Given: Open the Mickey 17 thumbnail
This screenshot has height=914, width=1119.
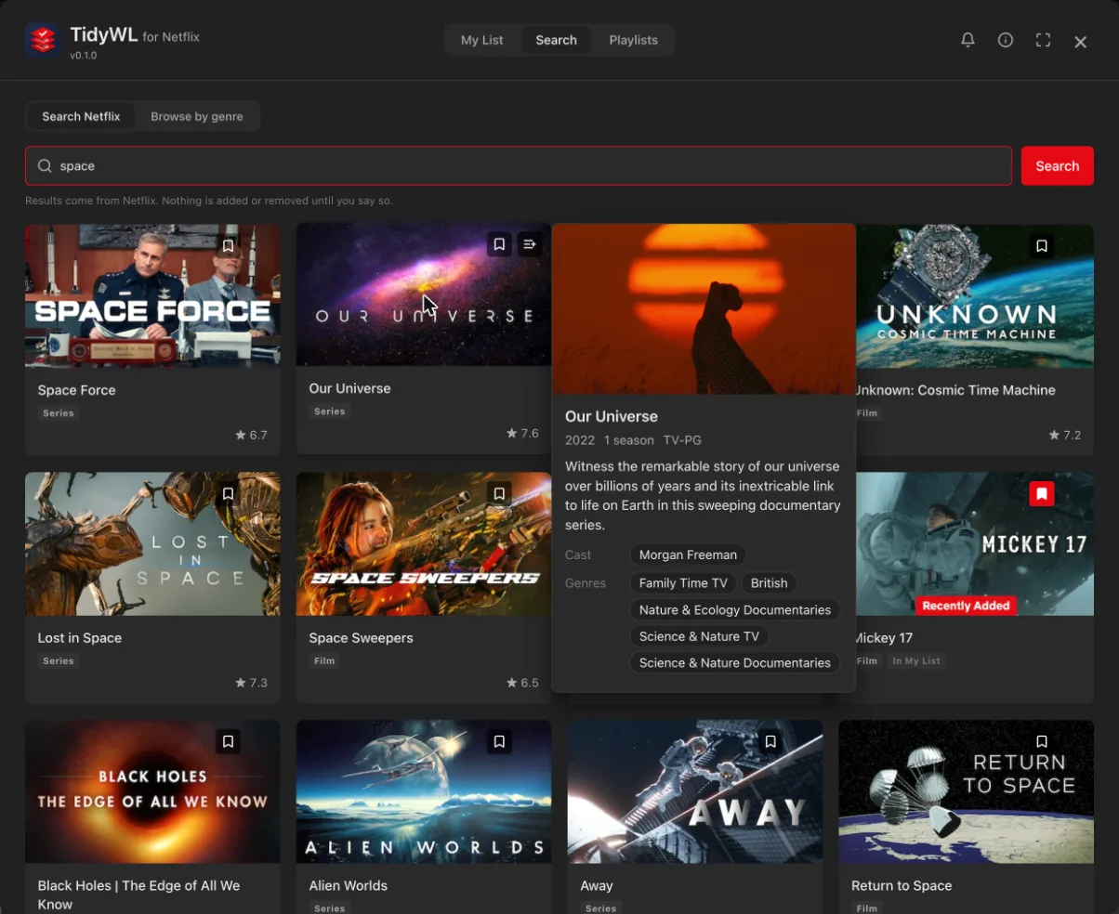Looking at the screenshot, I should coord(975,543).
